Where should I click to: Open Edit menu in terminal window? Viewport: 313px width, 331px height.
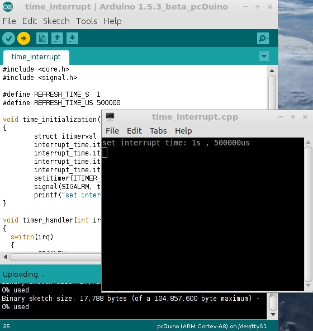(134, 131)
